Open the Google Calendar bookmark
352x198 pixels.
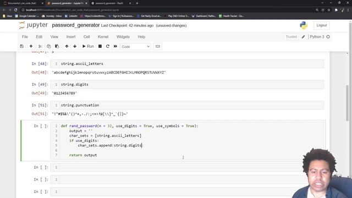pyautogui.click(x=27, y=16)
